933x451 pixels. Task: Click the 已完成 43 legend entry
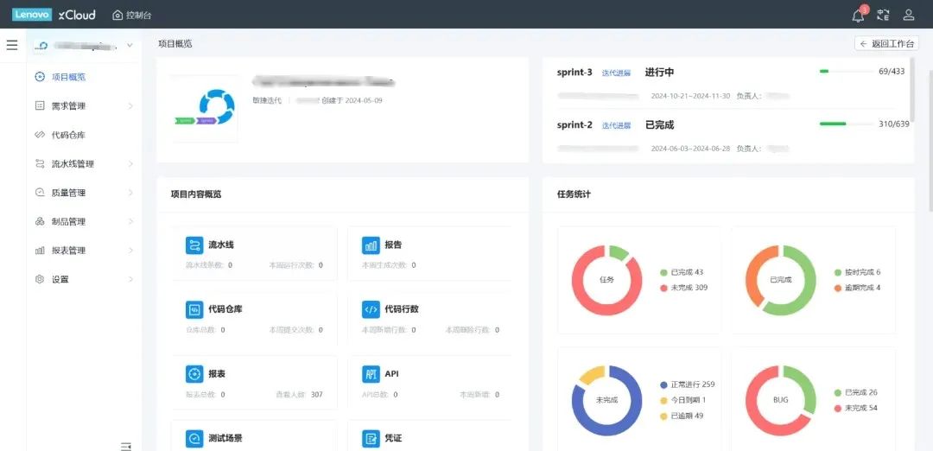(x=682, y=272)
